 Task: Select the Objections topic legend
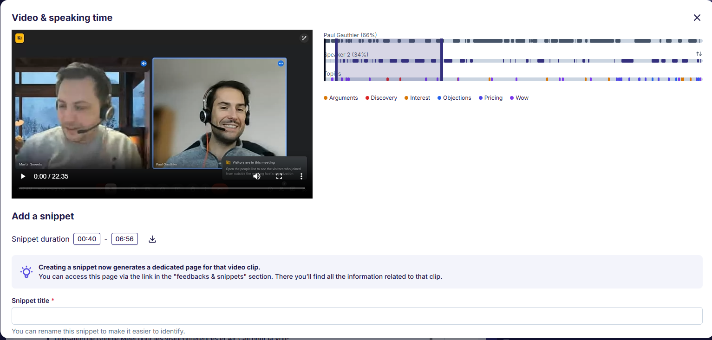(x=454, y=98)
